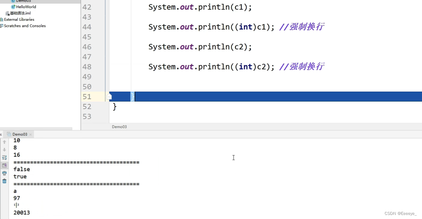Click console output letter 'a'

(15, 191)
